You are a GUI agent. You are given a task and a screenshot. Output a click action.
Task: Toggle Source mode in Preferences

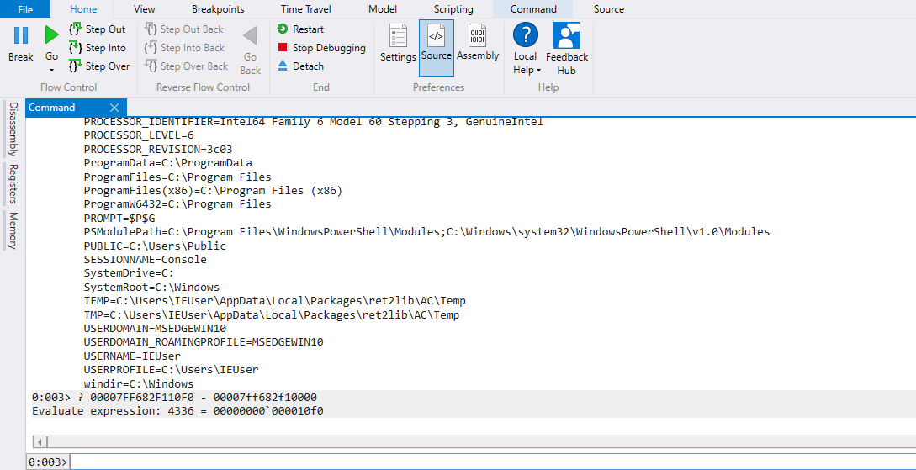tap(436, 44)
